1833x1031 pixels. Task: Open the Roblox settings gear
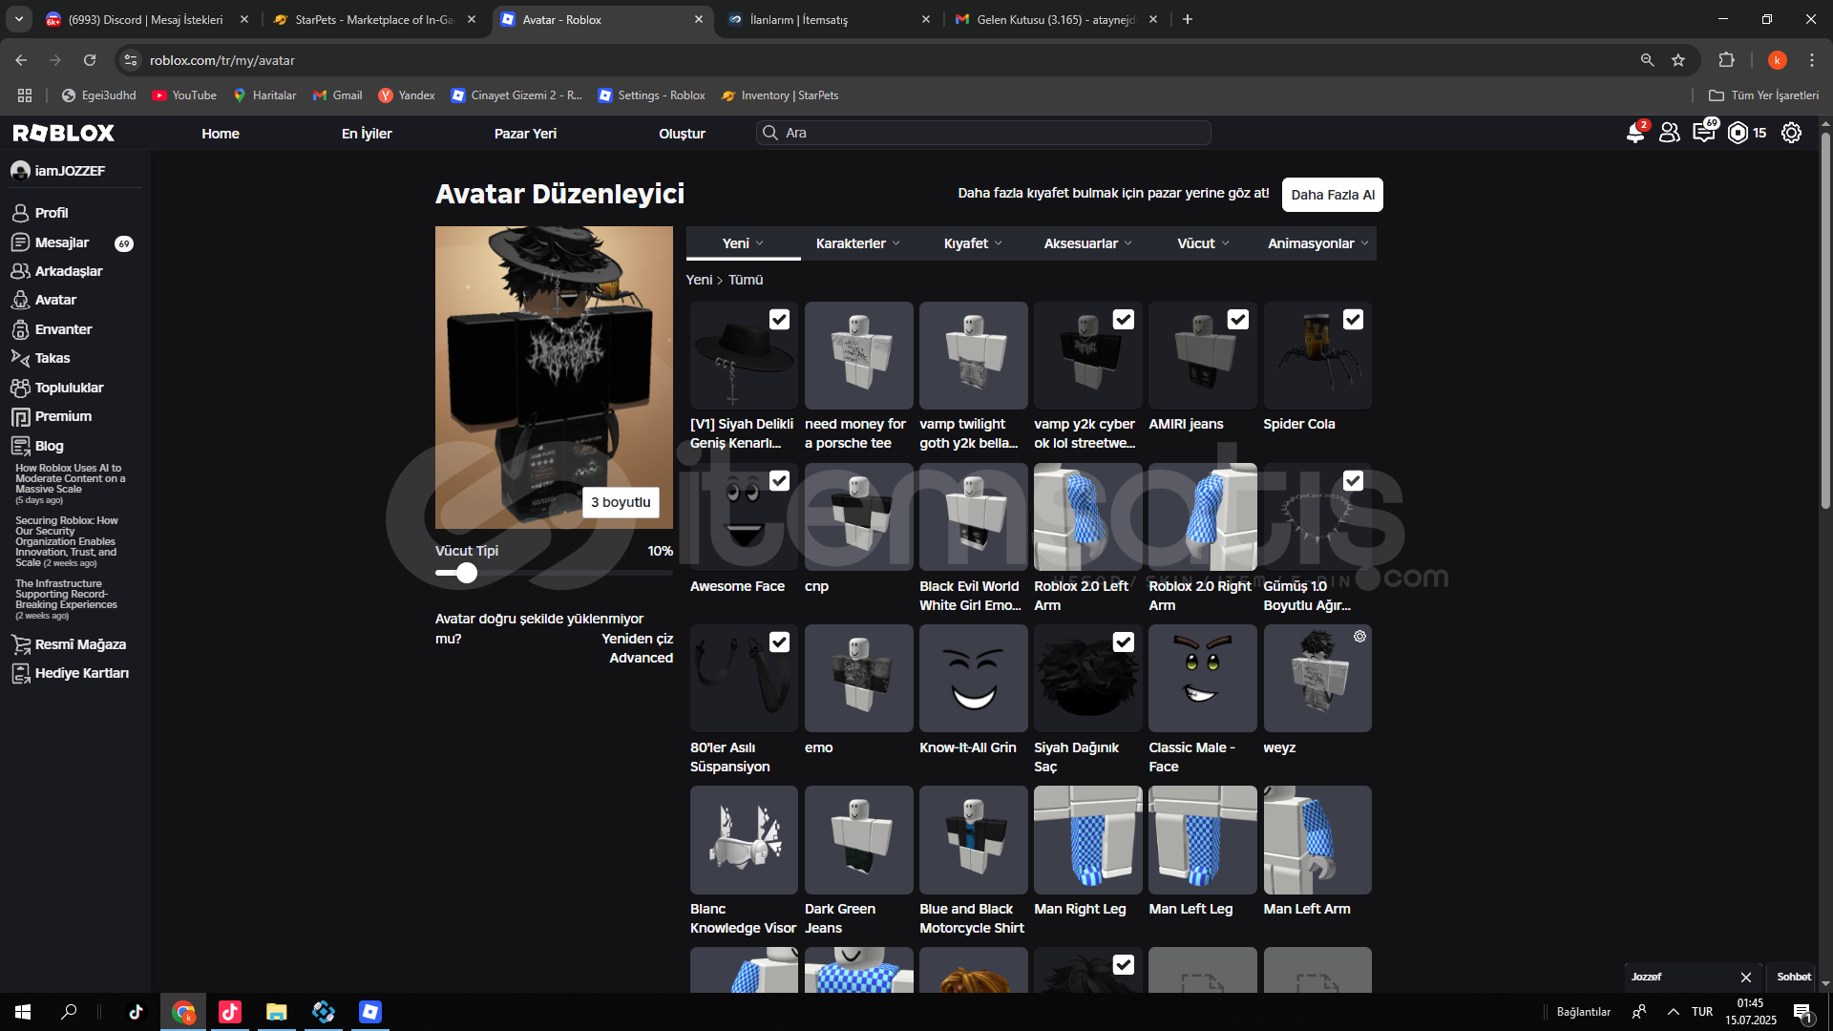(1791, 133)
